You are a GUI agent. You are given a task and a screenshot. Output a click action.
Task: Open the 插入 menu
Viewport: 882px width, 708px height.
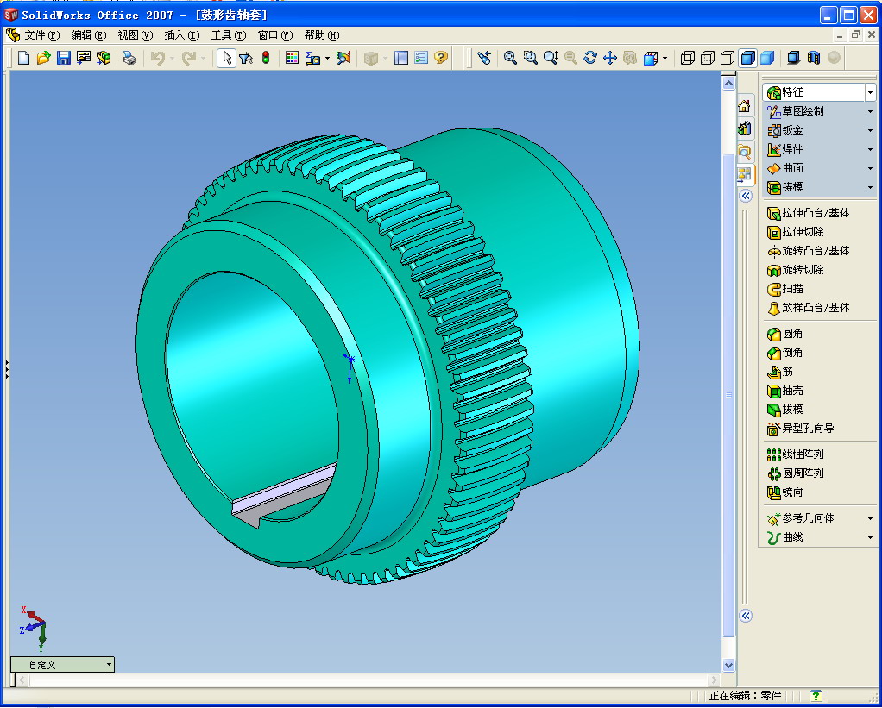182,34
